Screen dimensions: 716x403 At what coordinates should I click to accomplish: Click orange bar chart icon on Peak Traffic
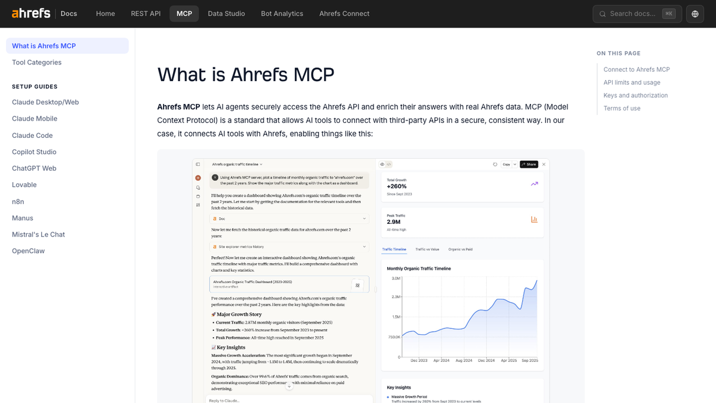(x=534, y=219)
